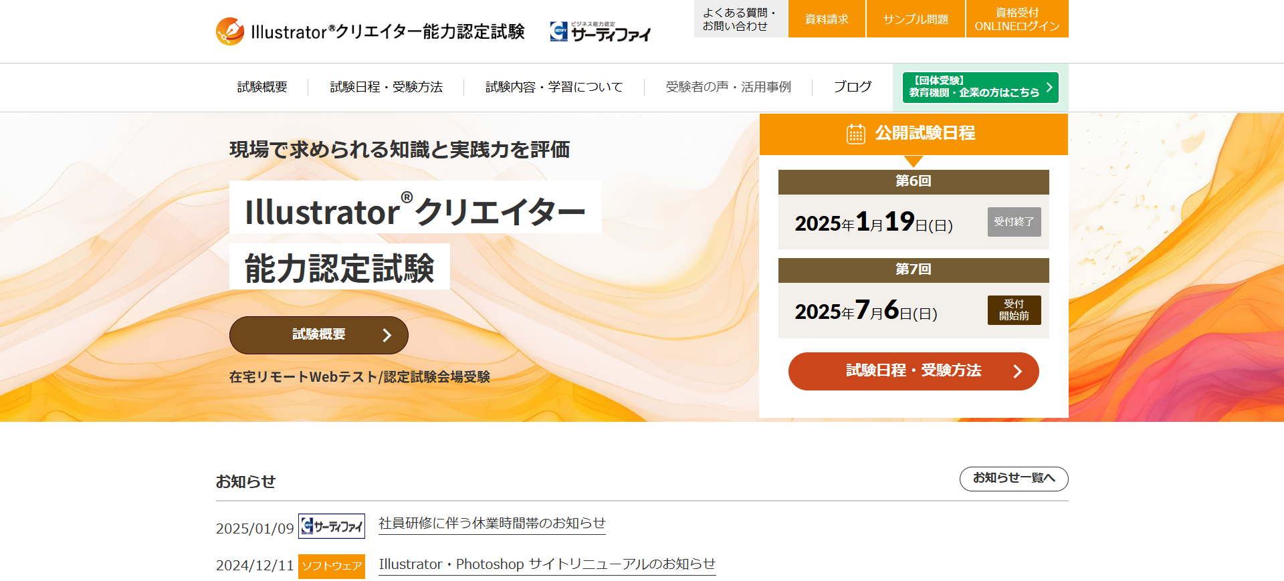Click the 資料請求 button
Screen dimensions: 1284x581
(x=827, y=19)
